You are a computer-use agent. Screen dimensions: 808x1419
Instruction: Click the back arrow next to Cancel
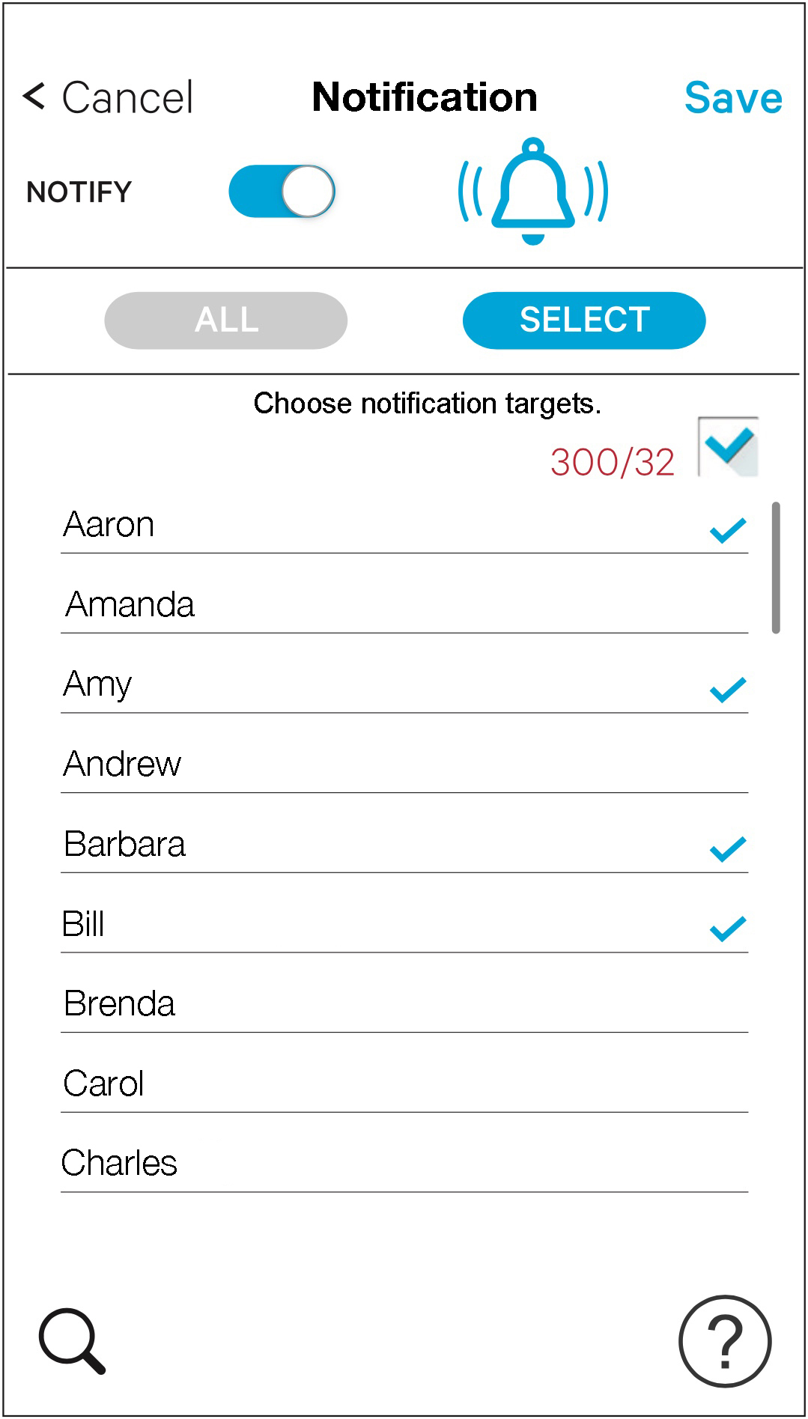pos(34,97)
